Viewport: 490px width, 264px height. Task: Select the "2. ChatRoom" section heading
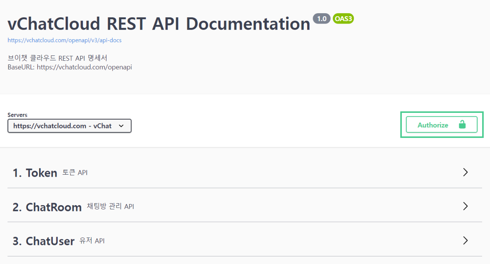47,207
